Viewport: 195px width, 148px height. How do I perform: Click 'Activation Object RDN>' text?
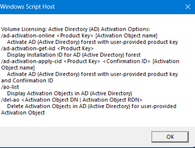(112, 100)
